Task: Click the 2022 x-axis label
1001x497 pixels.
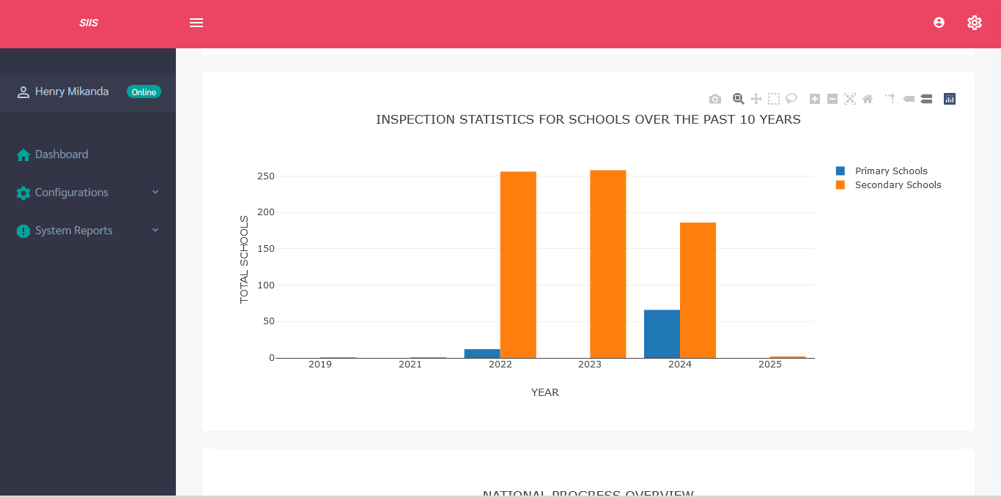Action: (x=500, y=364)
